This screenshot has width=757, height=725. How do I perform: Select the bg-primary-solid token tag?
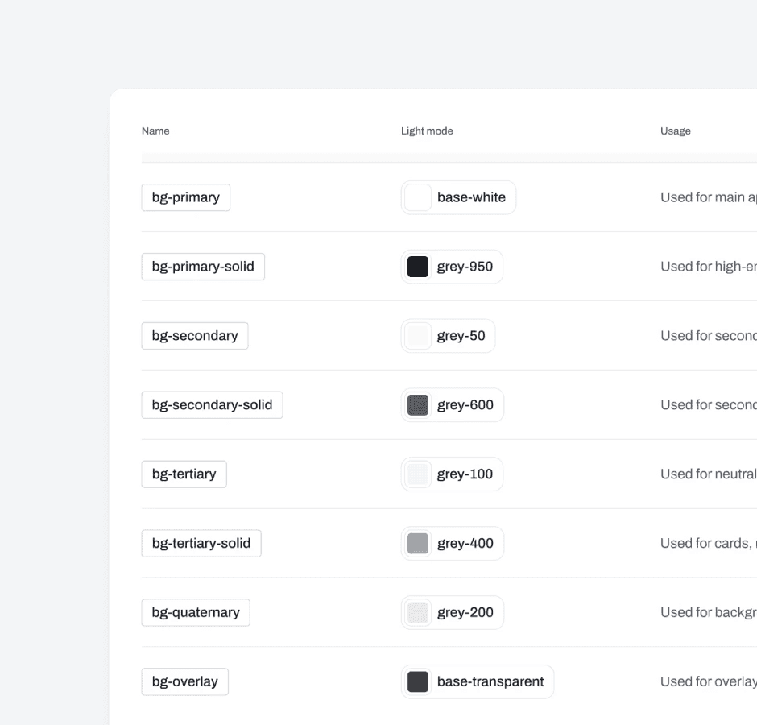pos(203,267)
